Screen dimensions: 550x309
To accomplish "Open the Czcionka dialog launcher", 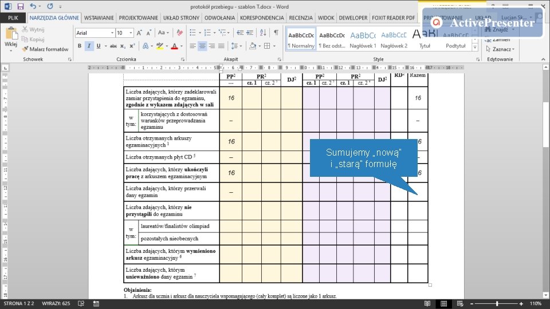I will pos(183,60).
